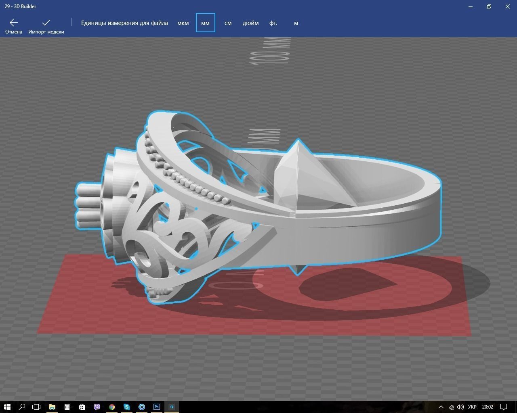517x413 pixels.
Task: Open the volume control in the tray
Action: 460,407
